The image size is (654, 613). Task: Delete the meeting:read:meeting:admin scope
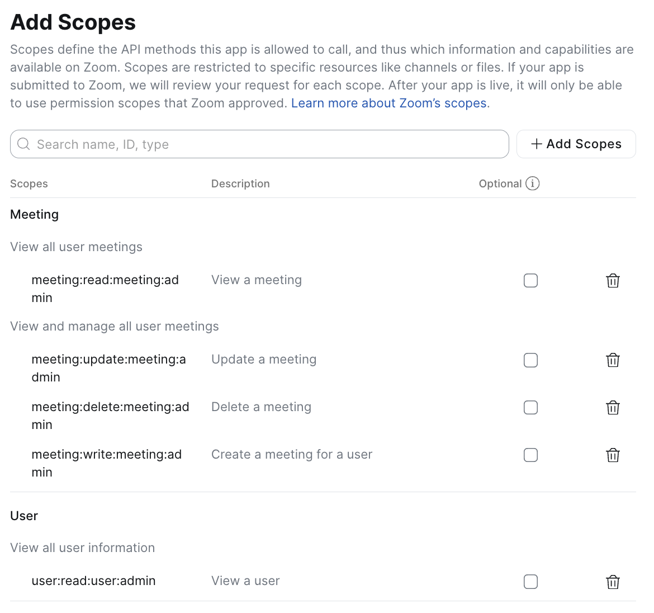pyautogui.click(x=613, y=281)
